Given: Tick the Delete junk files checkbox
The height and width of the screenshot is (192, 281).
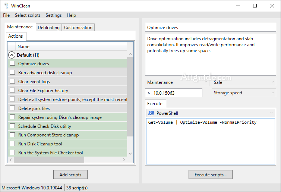Looking at the screenshot, I should (12, 108).
